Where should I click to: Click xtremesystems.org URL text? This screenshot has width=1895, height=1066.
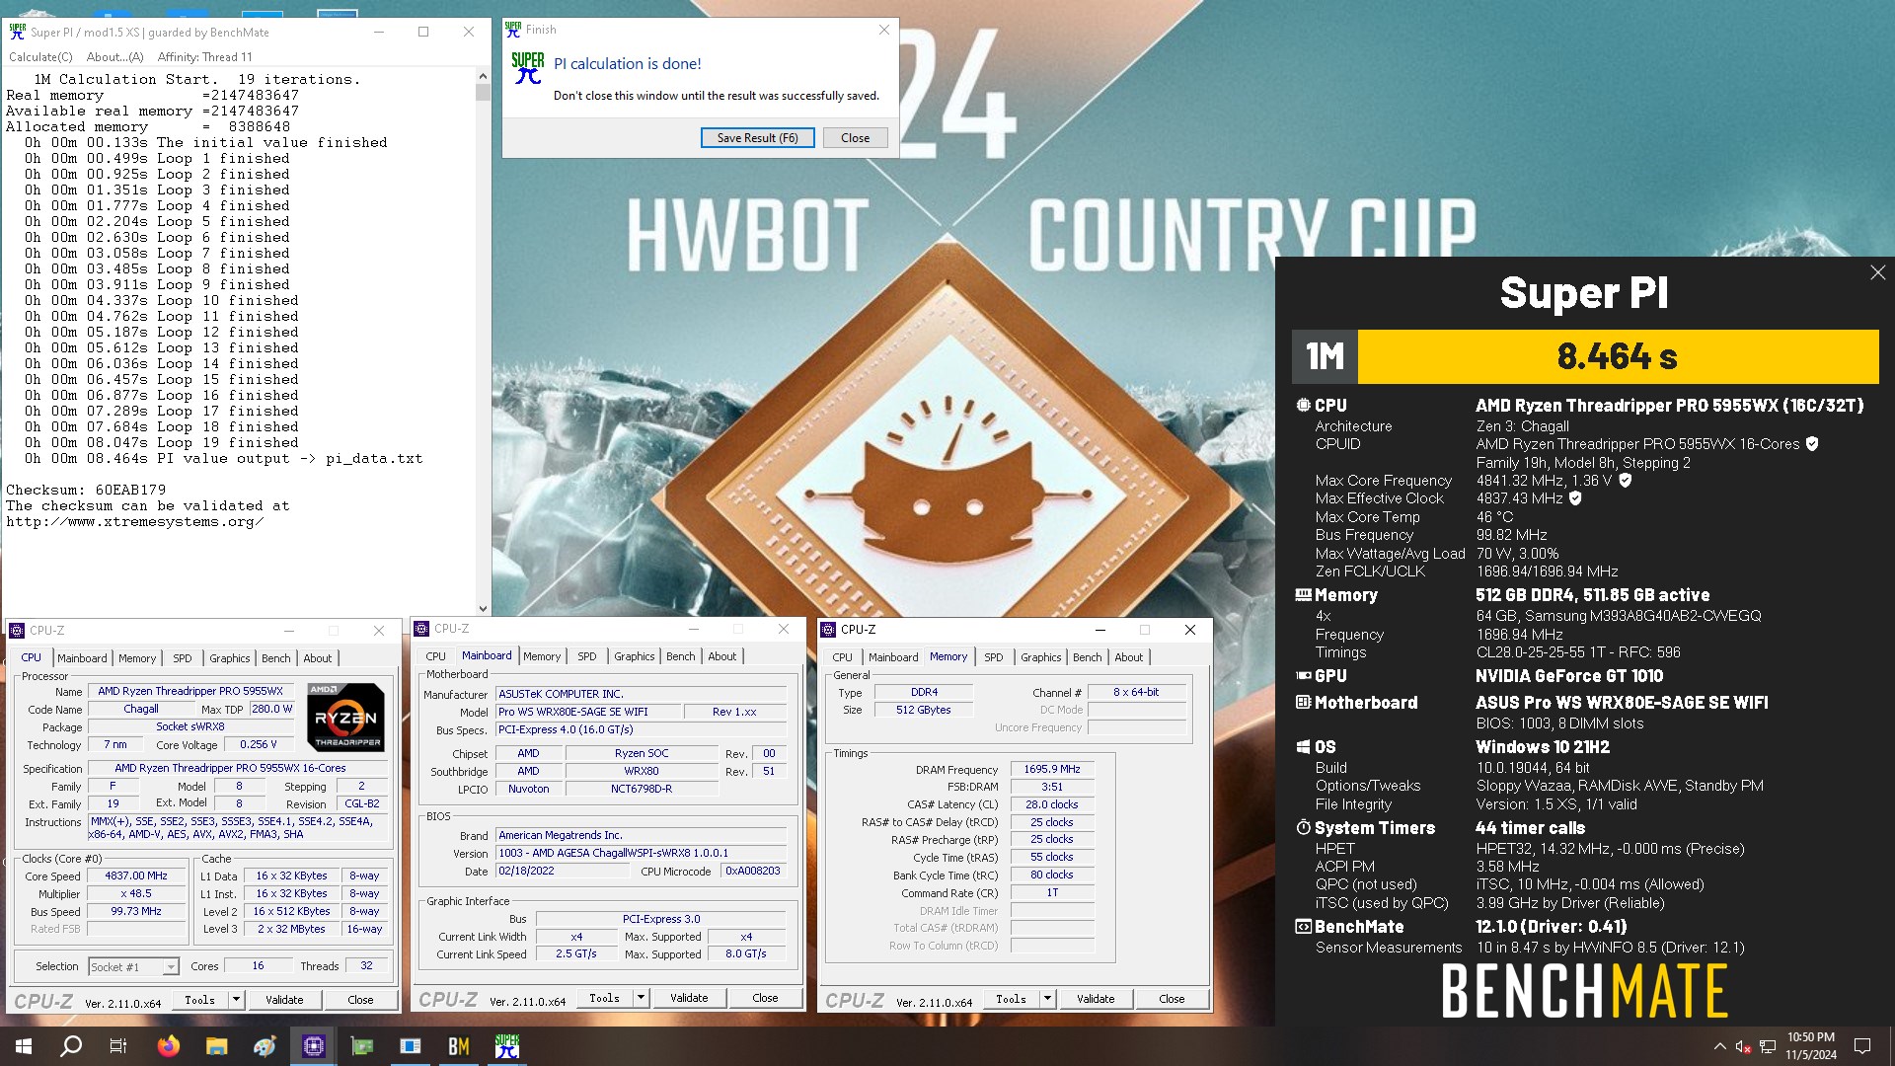pos(135,521)
